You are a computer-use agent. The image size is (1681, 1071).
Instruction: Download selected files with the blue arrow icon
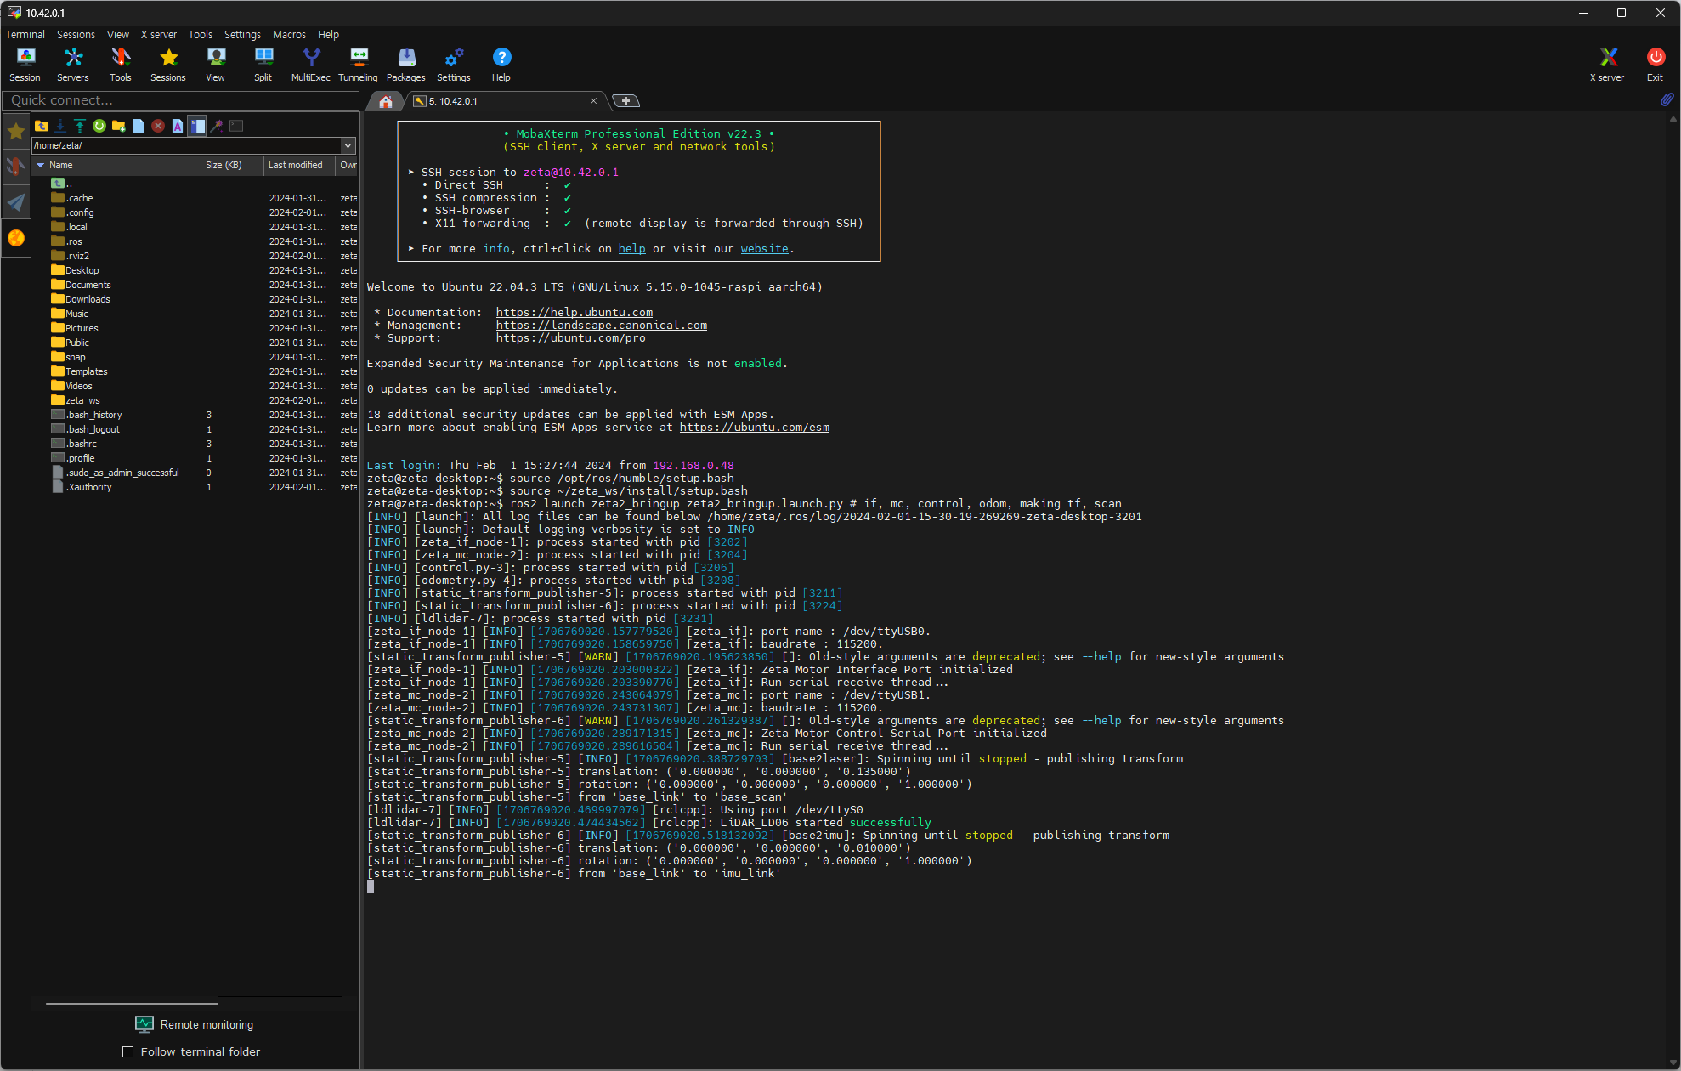60,126
